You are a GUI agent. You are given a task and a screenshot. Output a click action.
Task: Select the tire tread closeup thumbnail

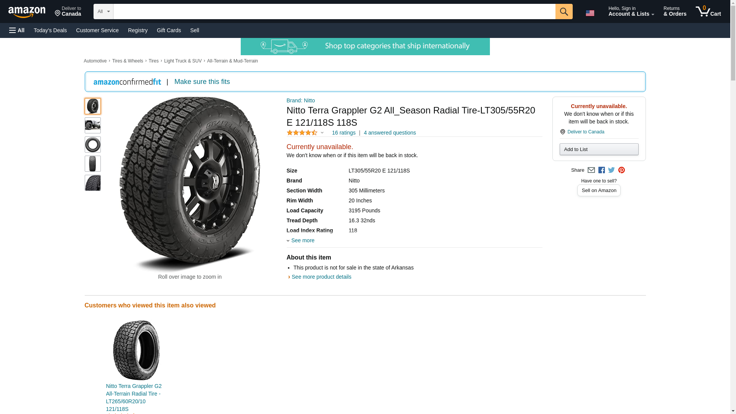(x=92, y=183)
